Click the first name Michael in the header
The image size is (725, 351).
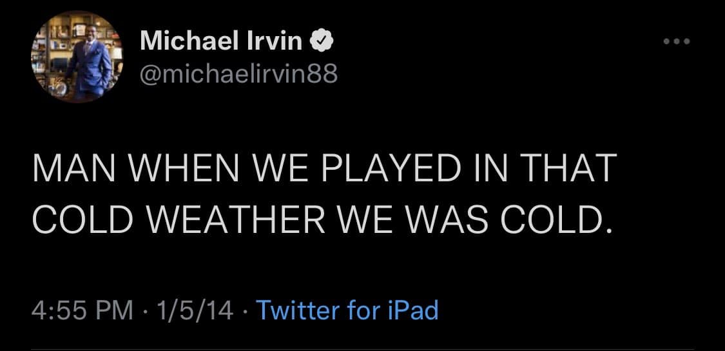190,42
